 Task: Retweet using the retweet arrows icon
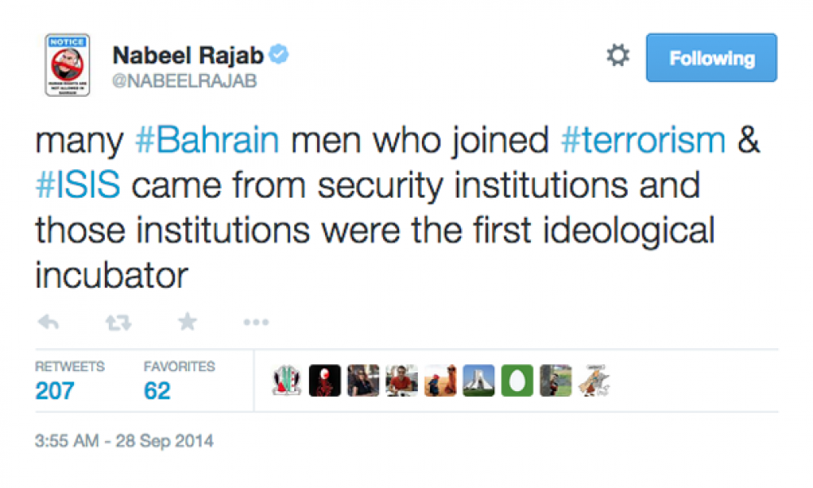click(x=118, y=323)
